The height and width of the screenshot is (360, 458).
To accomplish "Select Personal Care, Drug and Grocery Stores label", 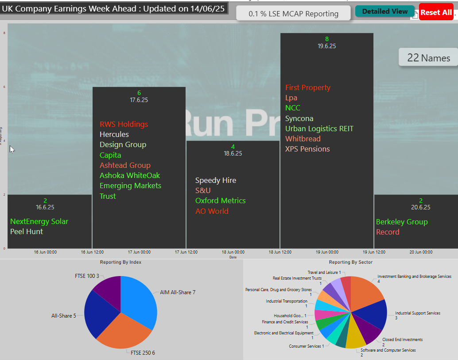I will pyautogui.click(x=278, y=292).
